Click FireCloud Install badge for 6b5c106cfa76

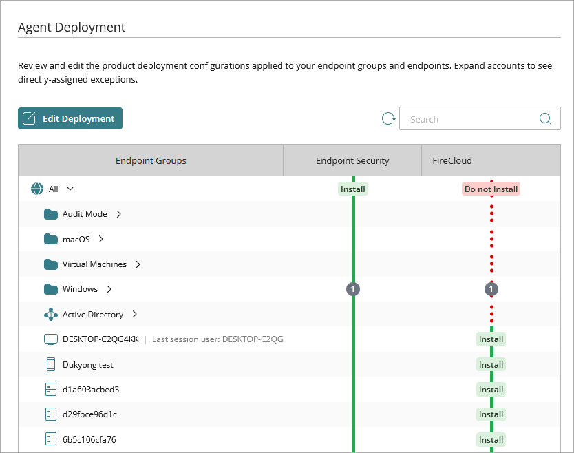[491, 439]
